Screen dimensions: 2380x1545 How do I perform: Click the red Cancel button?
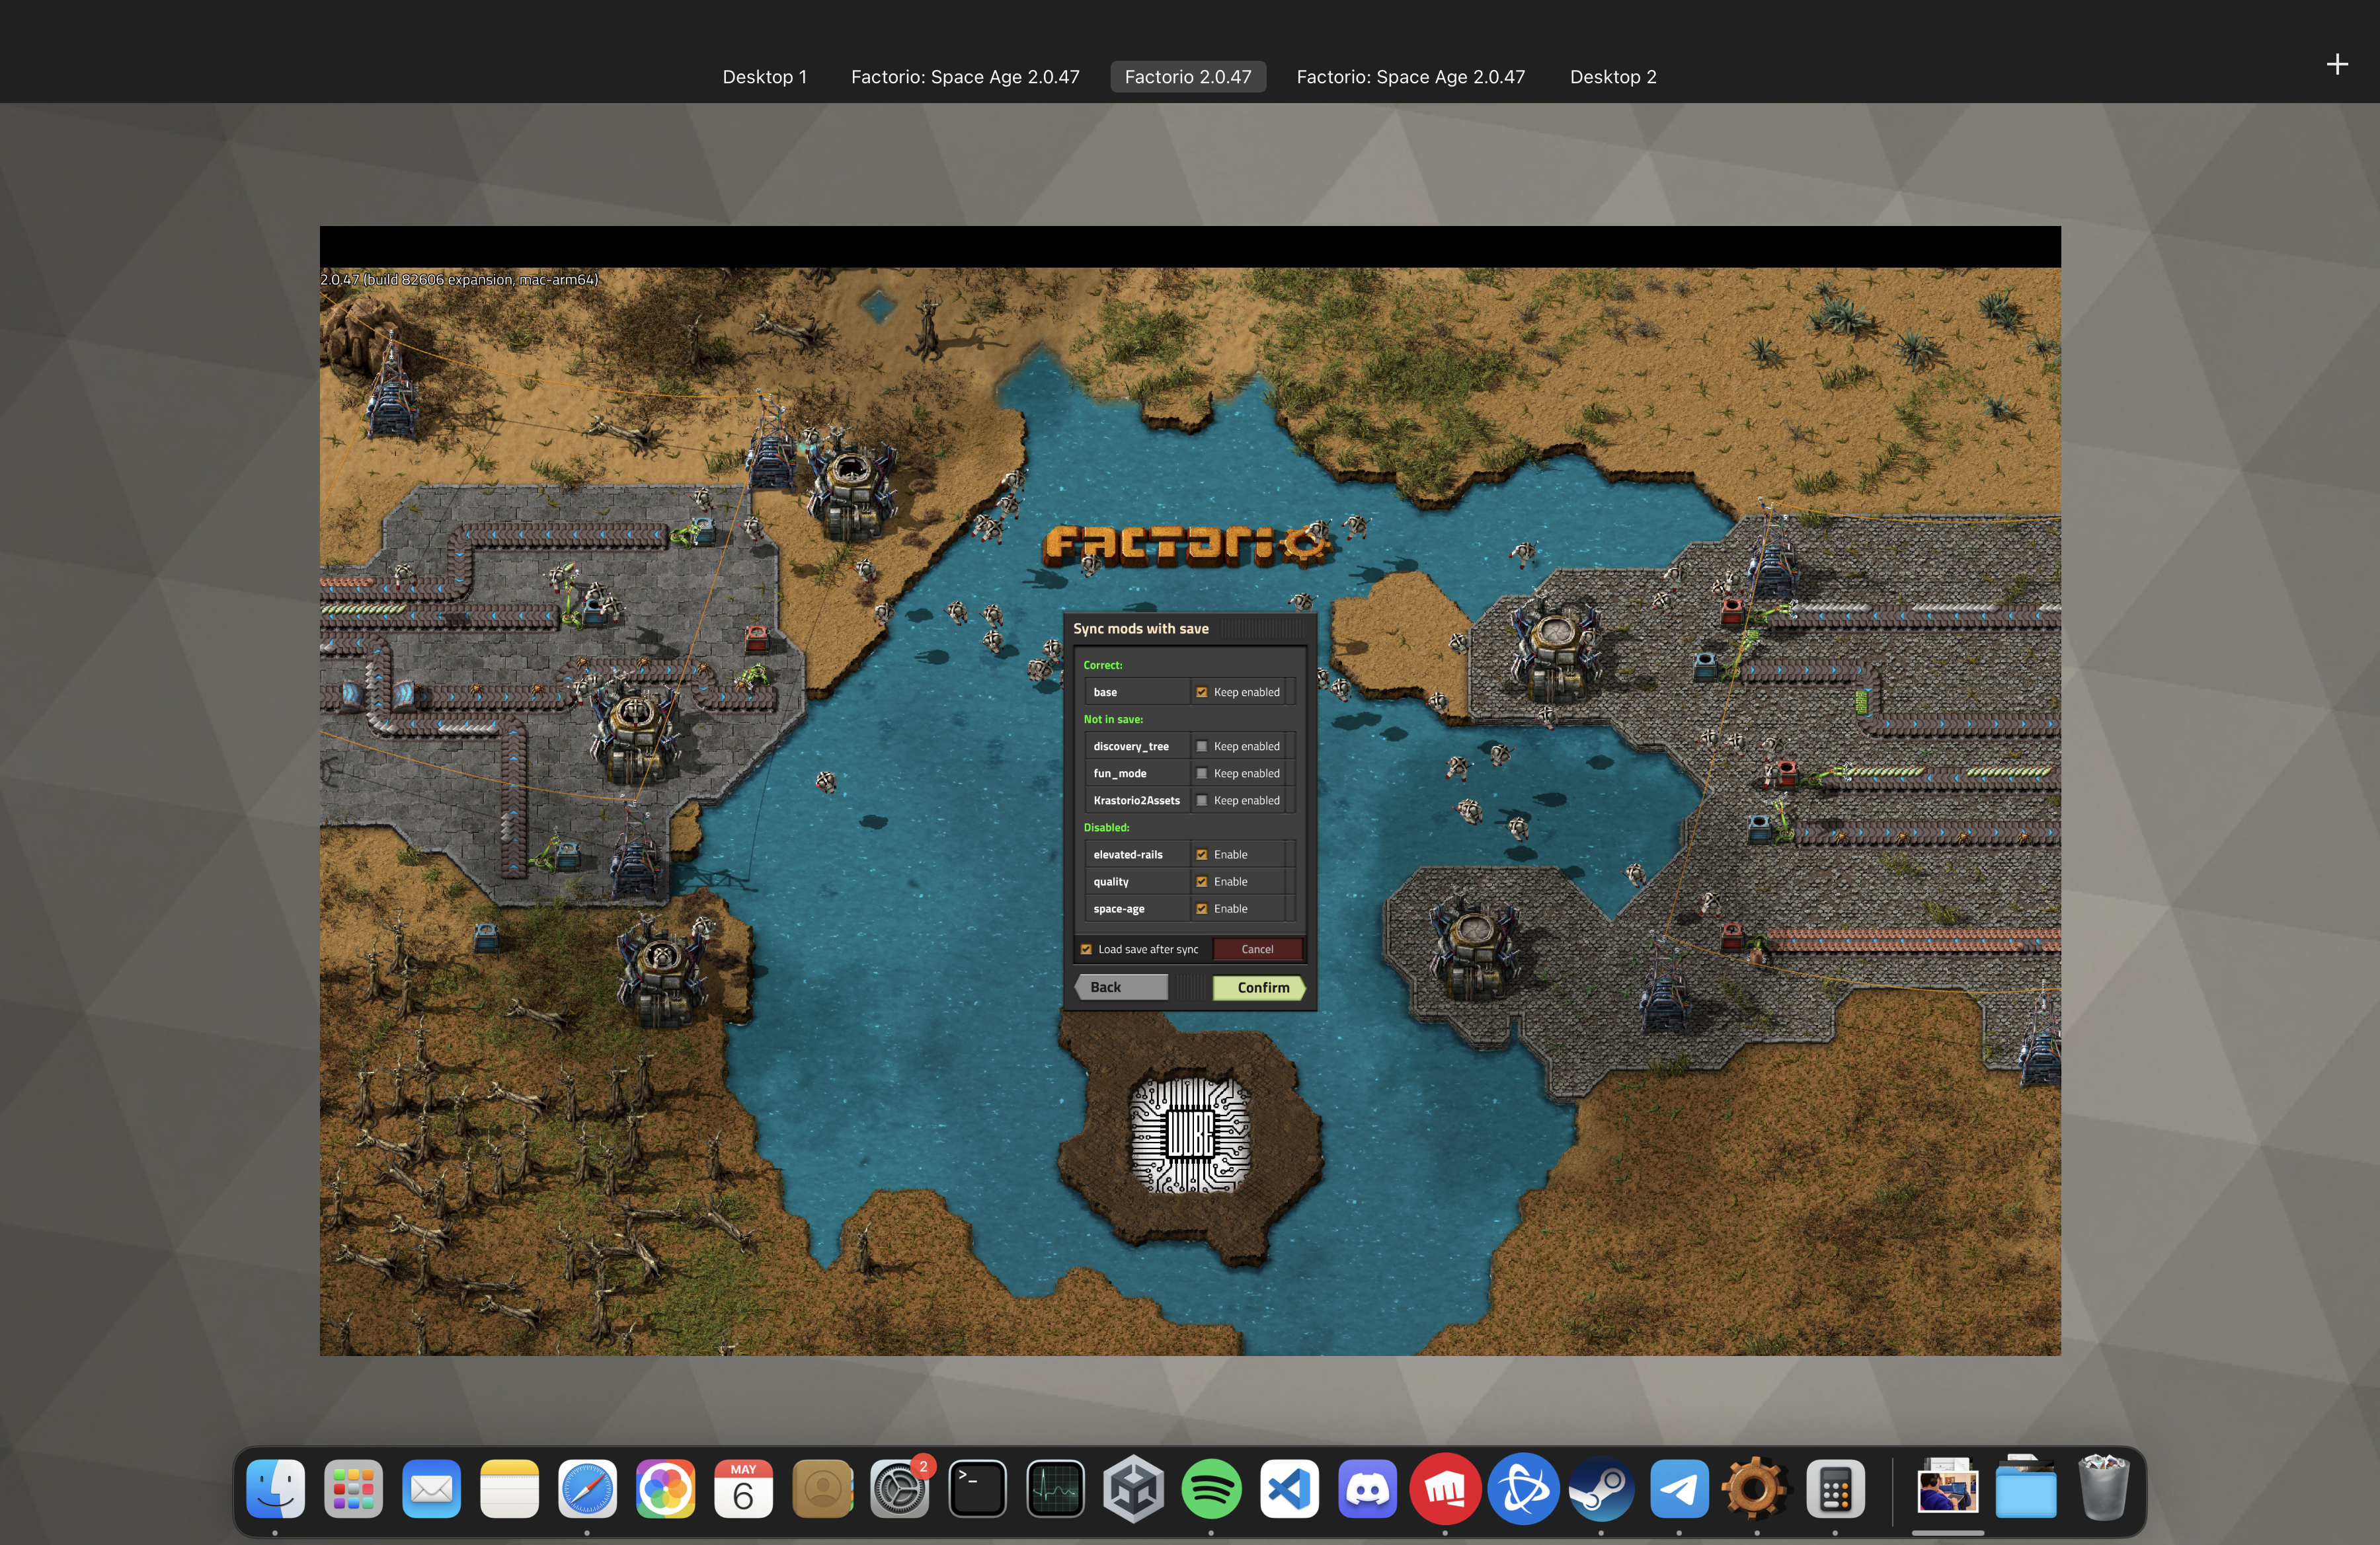tap(1257, 950)
